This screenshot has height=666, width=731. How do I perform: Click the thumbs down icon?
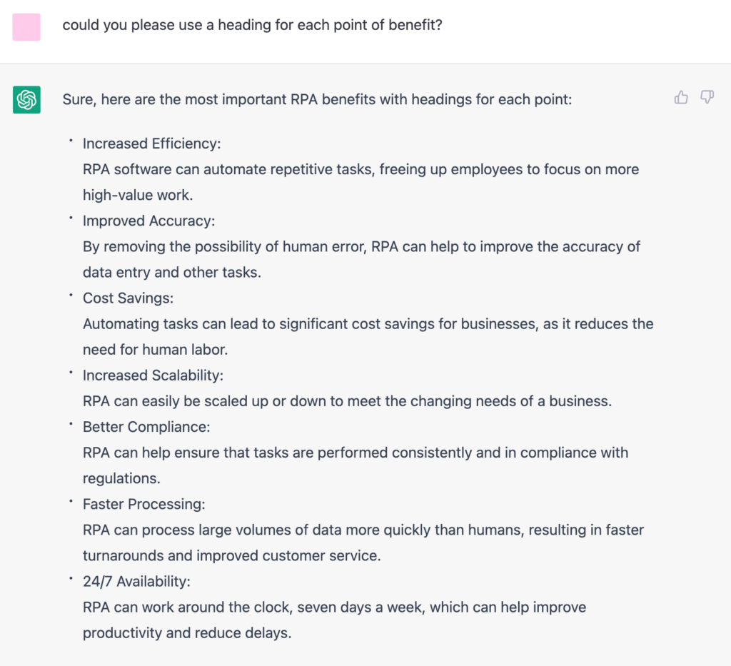[x=707, y=98]
